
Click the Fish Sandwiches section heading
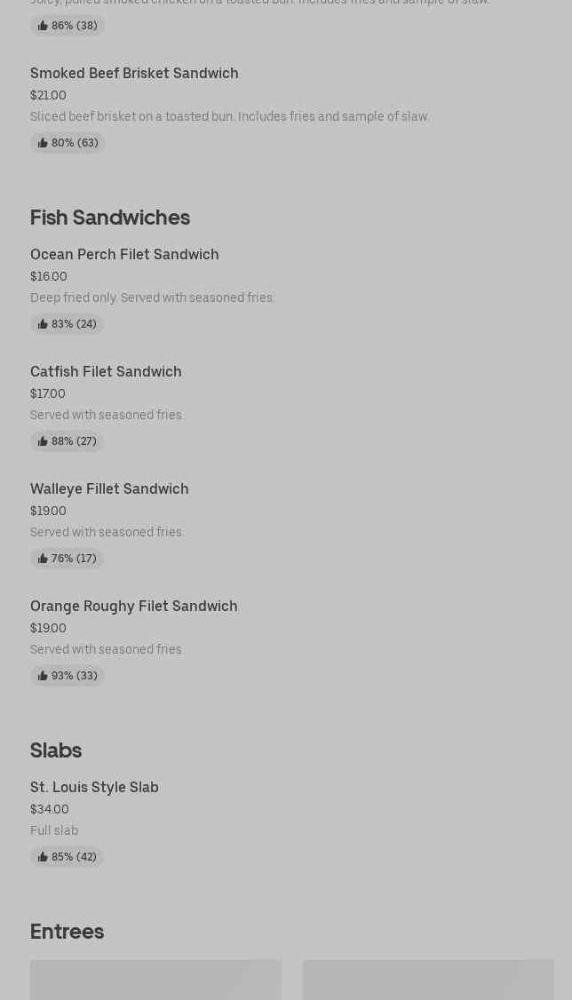click(x=110, y=218)
